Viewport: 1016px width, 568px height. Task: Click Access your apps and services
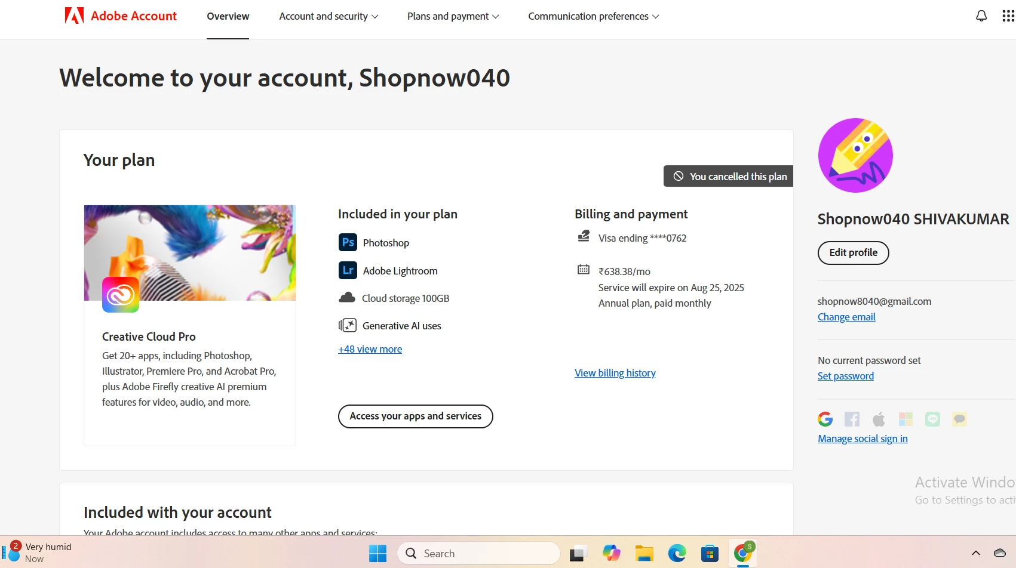coord(416,416)
